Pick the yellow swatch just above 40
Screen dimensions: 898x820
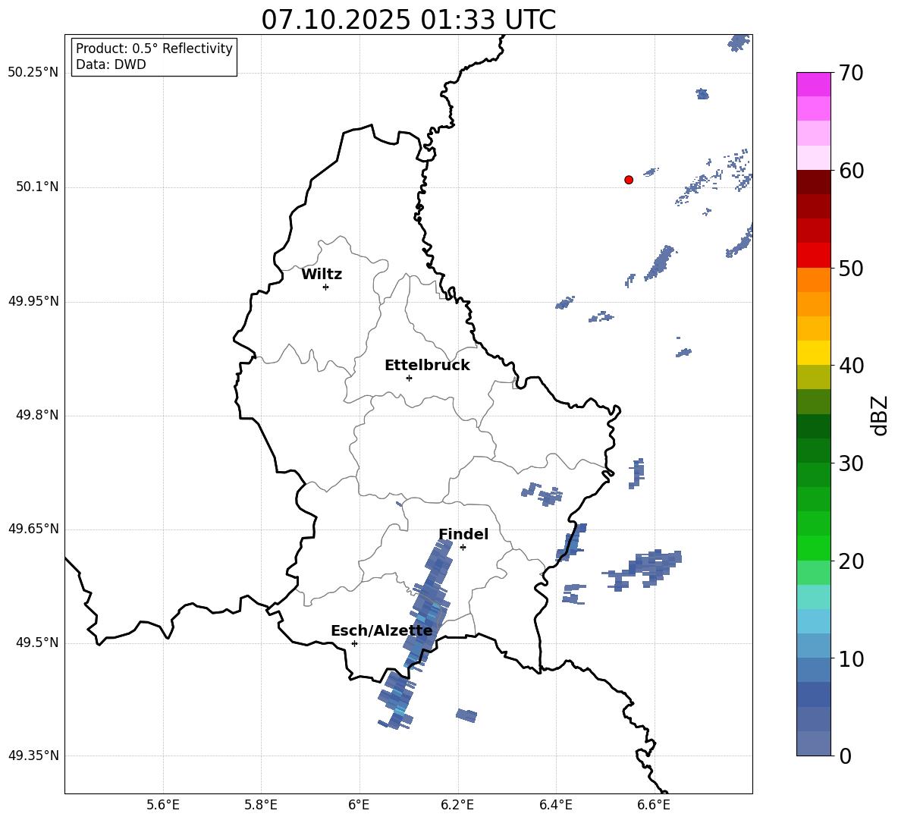point(813,353)
